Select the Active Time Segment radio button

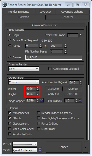click(x=10, y=40)
